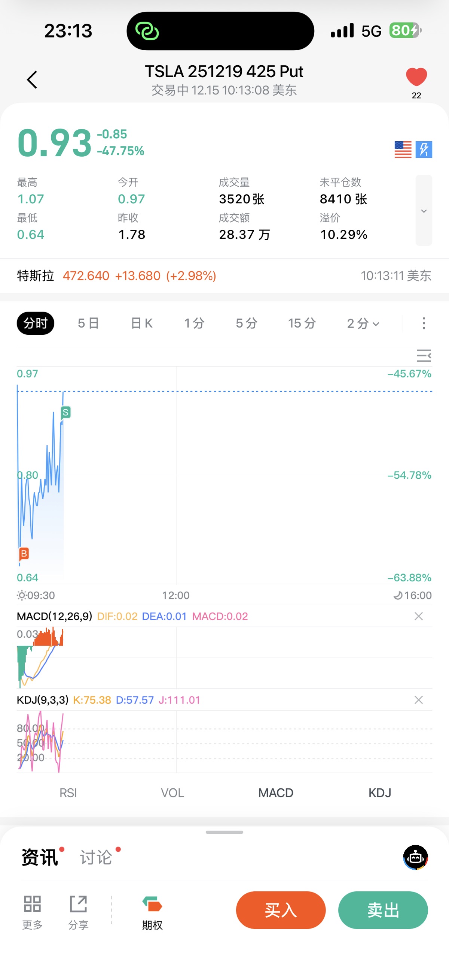
Task: Switch to the 日K chart tab
Action: pos(141,323)
